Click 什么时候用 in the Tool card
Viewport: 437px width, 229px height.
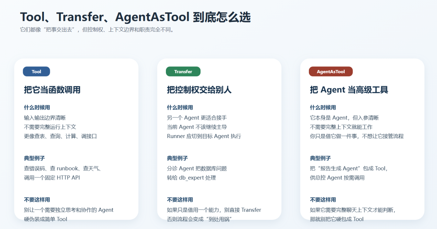pyautogui.click(x=37, y=108)
